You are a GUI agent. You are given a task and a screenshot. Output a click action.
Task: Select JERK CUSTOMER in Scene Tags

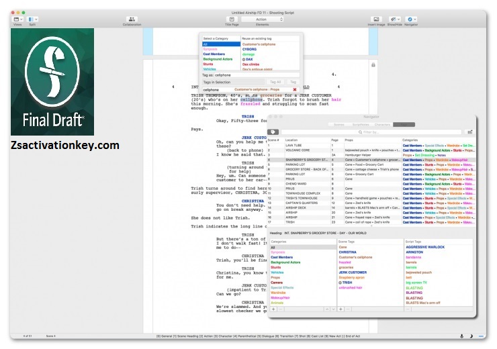pyautogui.click(x=353, y=272)
